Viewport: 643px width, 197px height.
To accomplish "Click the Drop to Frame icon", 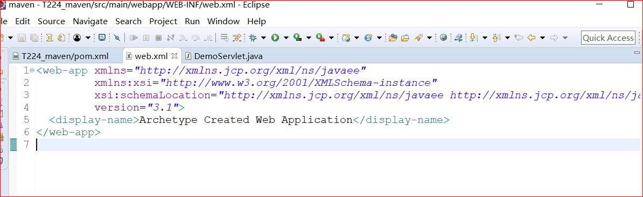I will pyautogui.click(x=225, y=38).
